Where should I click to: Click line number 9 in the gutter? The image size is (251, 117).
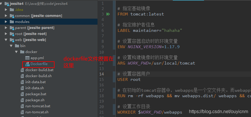[103, 47]
